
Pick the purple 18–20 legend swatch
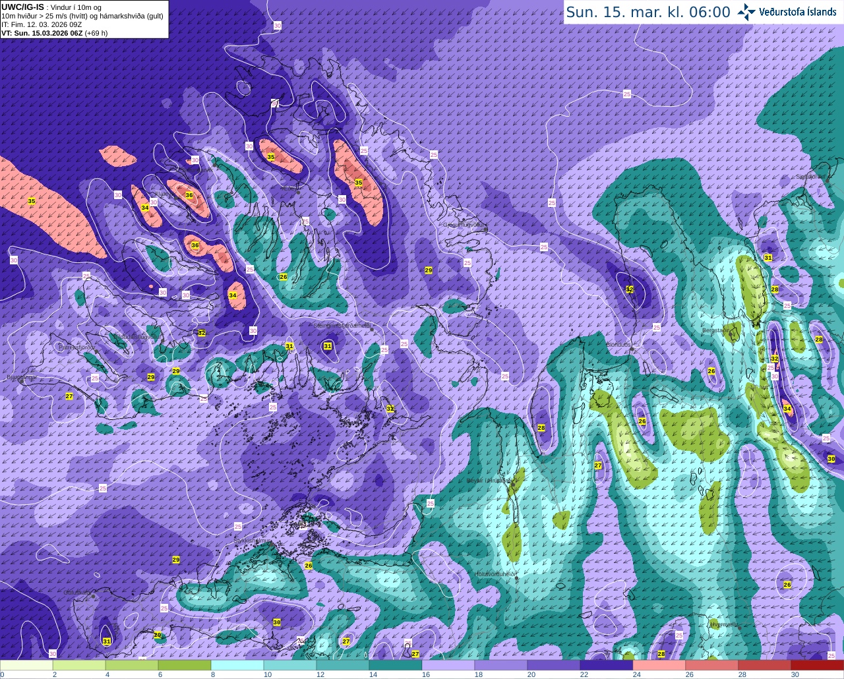tap(501, 665)
